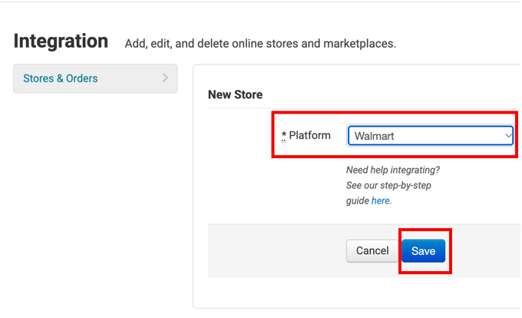The image size is (522, 318).
Task: Click the '* Platform' field label
Action: (x=306, y=135)
